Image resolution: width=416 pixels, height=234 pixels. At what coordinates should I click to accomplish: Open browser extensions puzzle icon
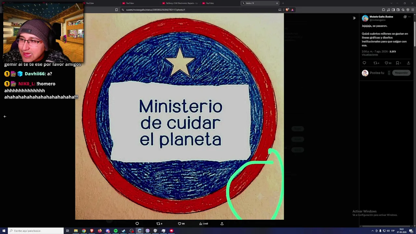[383, 10]
